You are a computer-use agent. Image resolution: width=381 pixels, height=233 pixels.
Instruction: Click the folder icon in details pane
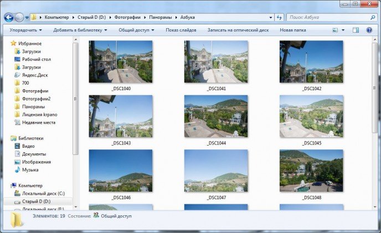17,219
